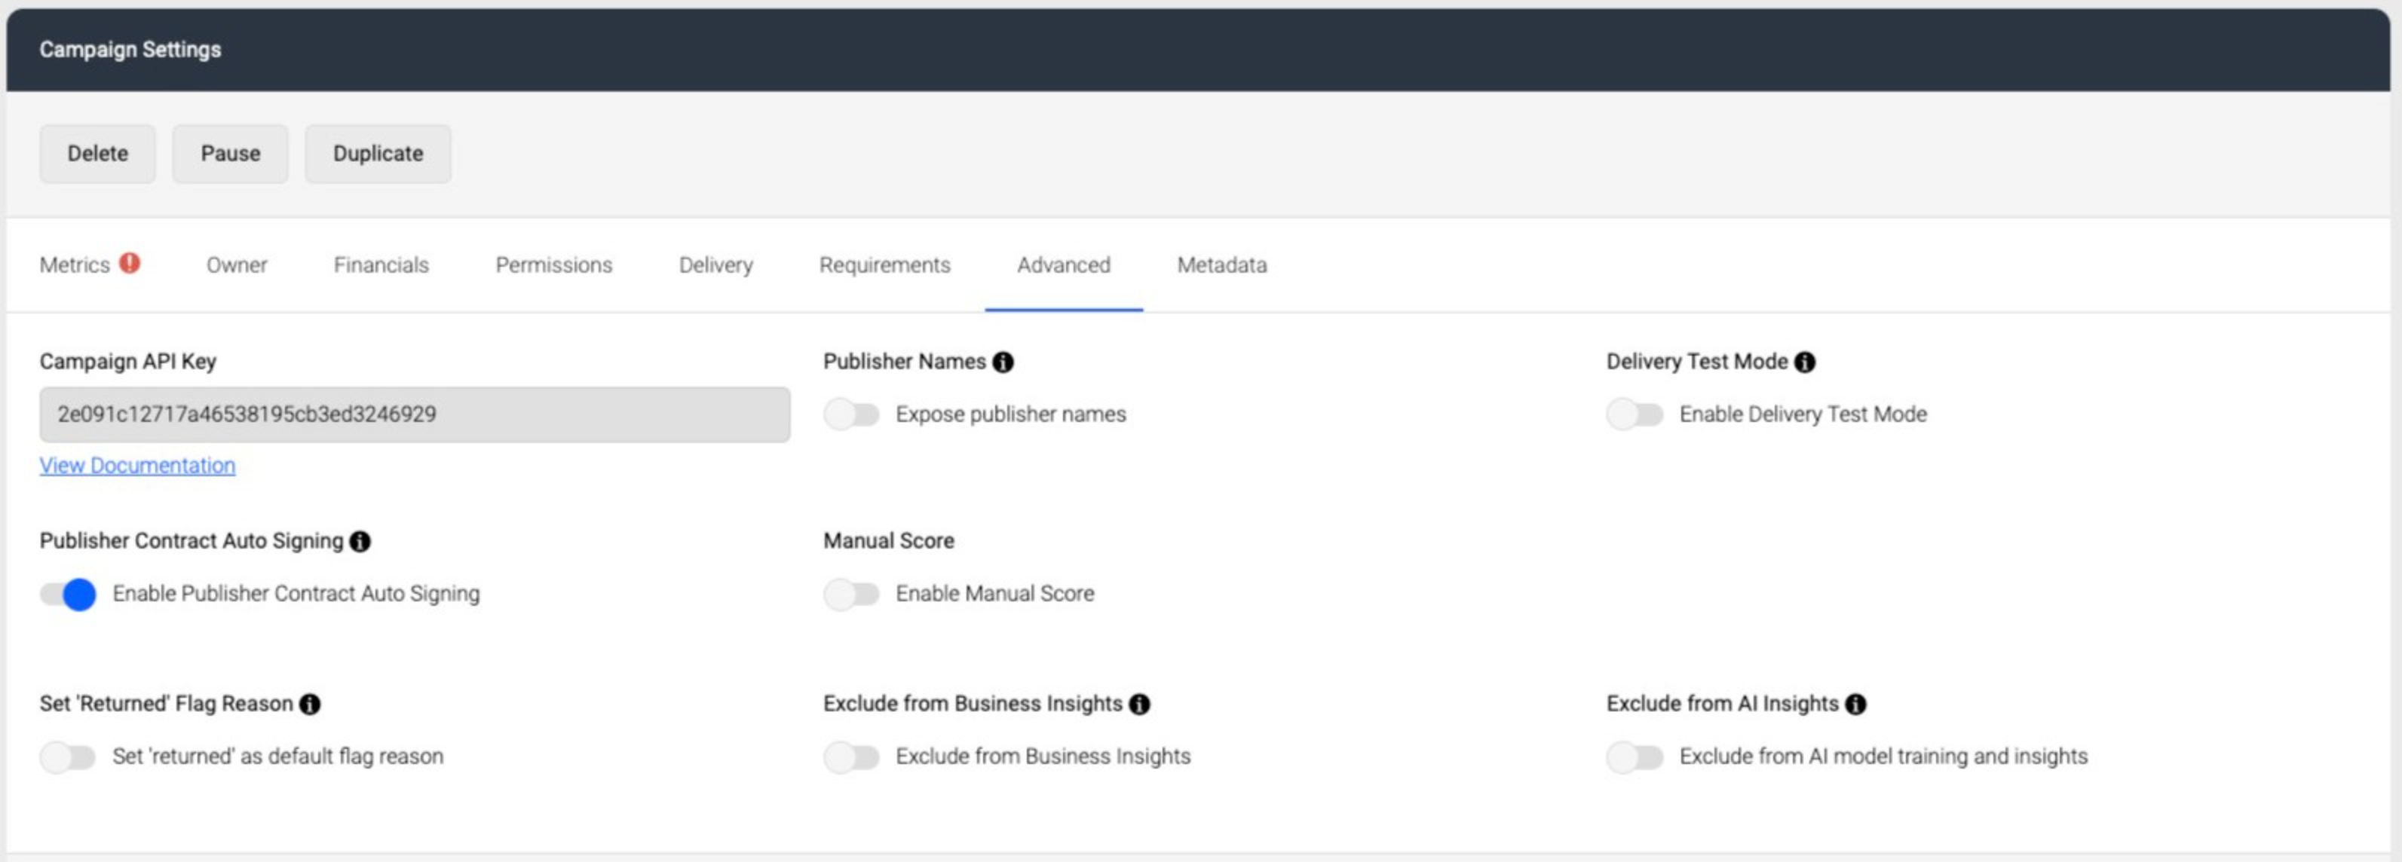Click the Delivery Test Mode info icon
Viewport: 2402px width, 862px height.
(1804, 362)
